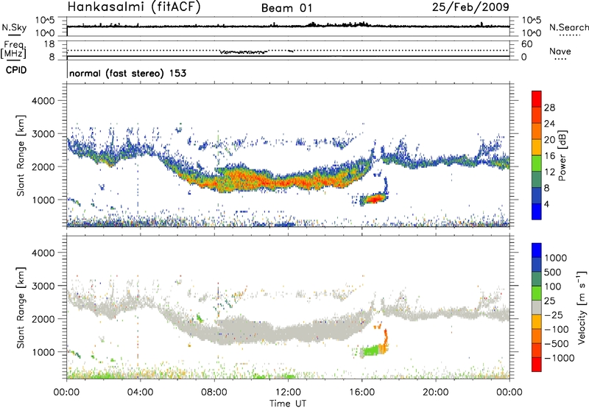Screen dimensions: 589x408
Task: Click the '20:00' time tick label
Action: [x=436, y=393]
